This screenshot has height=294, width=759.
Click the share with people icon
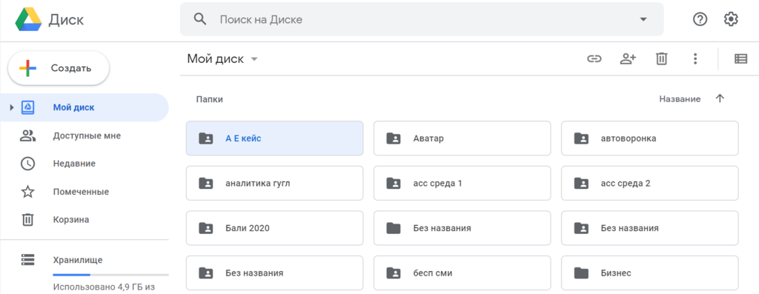(x=628, y=59)
